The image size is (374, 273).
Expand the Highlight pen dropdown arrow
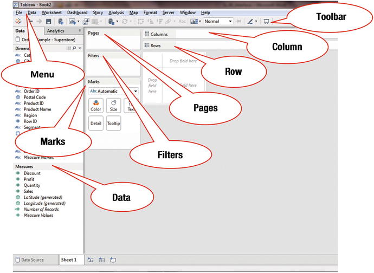(x=256, y=22)
